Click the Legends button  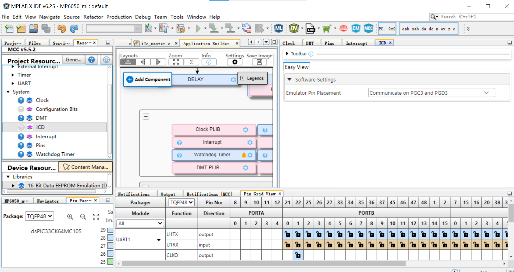252,78
